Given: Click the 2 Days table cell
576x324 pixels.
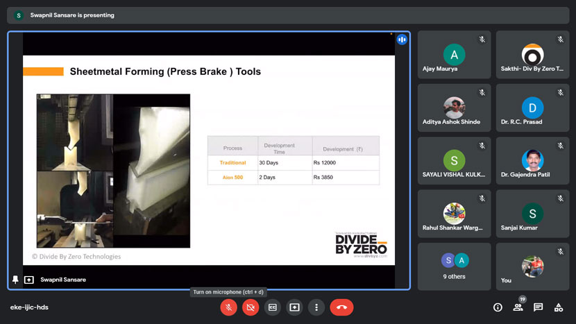Looking at the screenshot, I should (285, 178).
